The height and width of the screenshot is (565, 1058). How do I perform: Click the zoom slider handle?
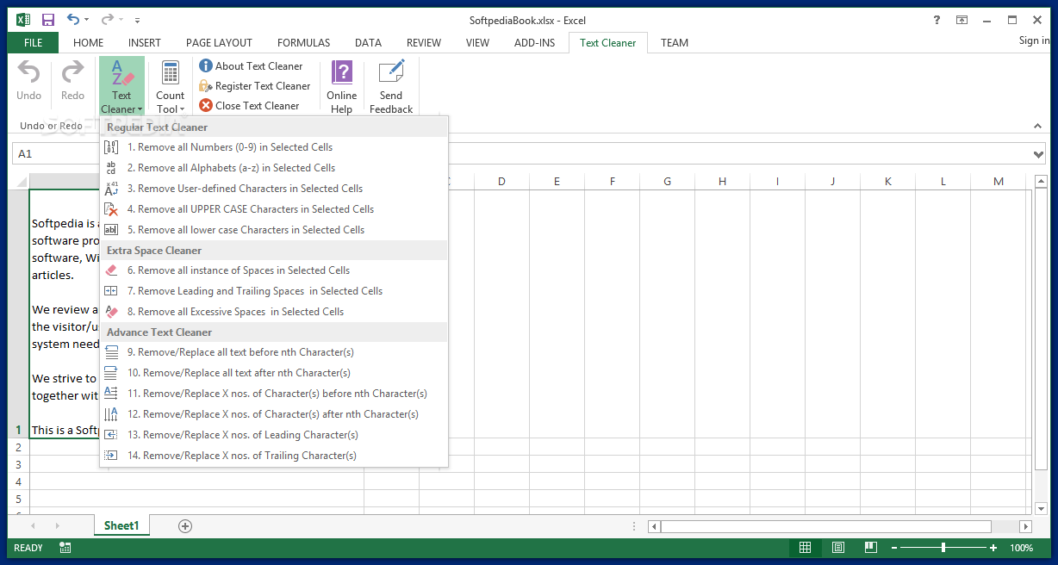[943, 548]
